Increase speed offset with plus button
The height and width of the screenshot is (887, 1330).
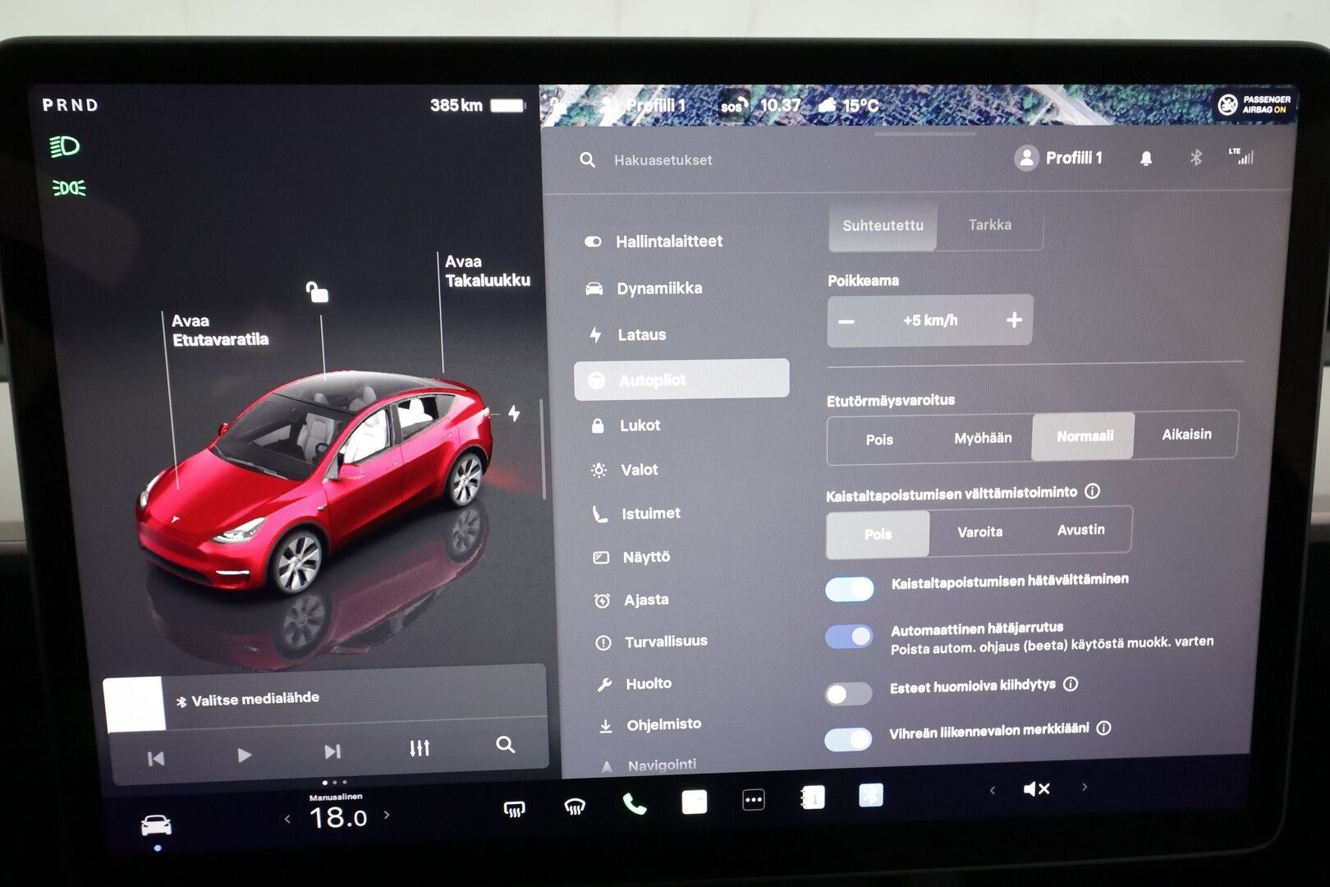pos(1014,319)
